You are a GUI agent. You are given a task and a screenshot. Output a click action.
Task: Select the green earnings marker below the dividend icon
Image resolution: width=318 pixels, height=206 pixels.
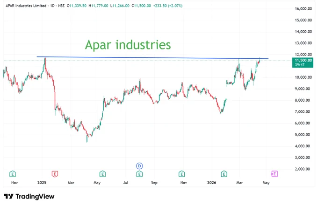[x=139, y=174]
